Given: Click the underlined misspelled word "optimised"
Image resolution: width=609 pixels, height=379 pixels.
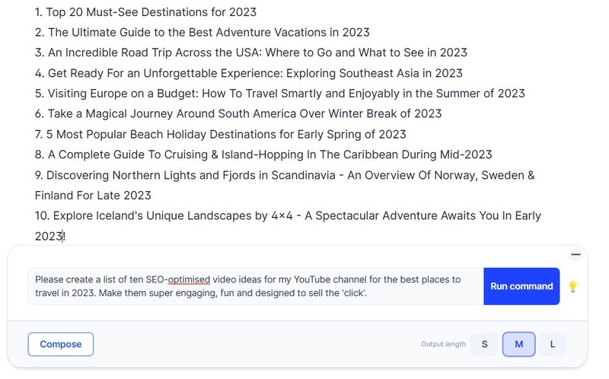Looking at the screenshot, I should point(189,280).
